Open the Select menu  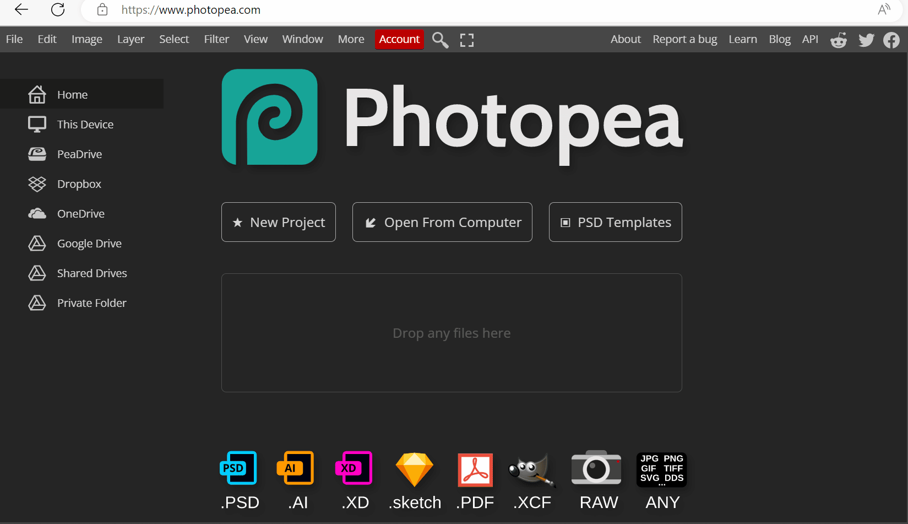click(x=174, y=39)
